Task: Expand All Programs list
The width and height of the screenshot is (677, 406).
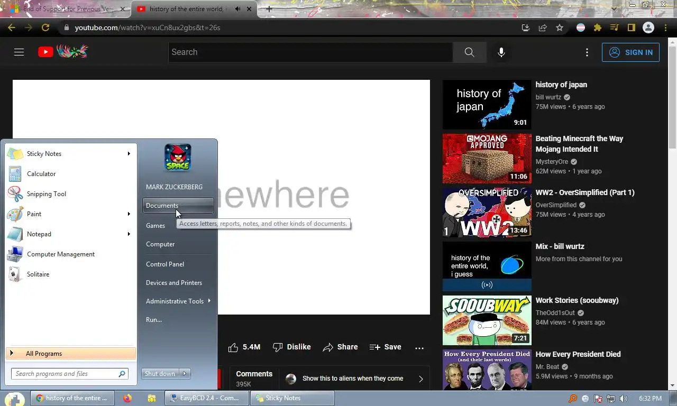Action: (x=71, y=354)
